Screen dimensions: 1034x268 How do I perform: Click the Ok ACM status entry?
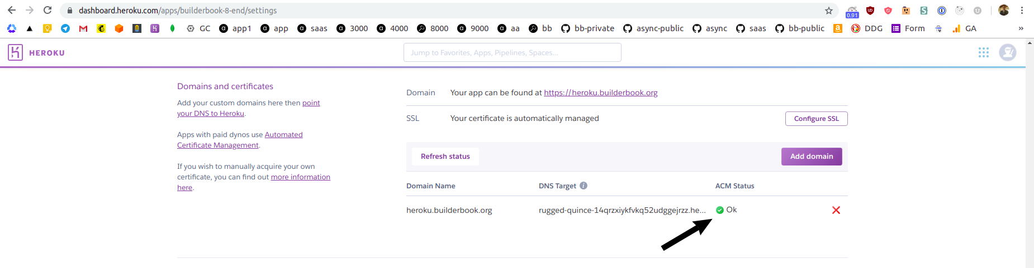pos(727,210)
